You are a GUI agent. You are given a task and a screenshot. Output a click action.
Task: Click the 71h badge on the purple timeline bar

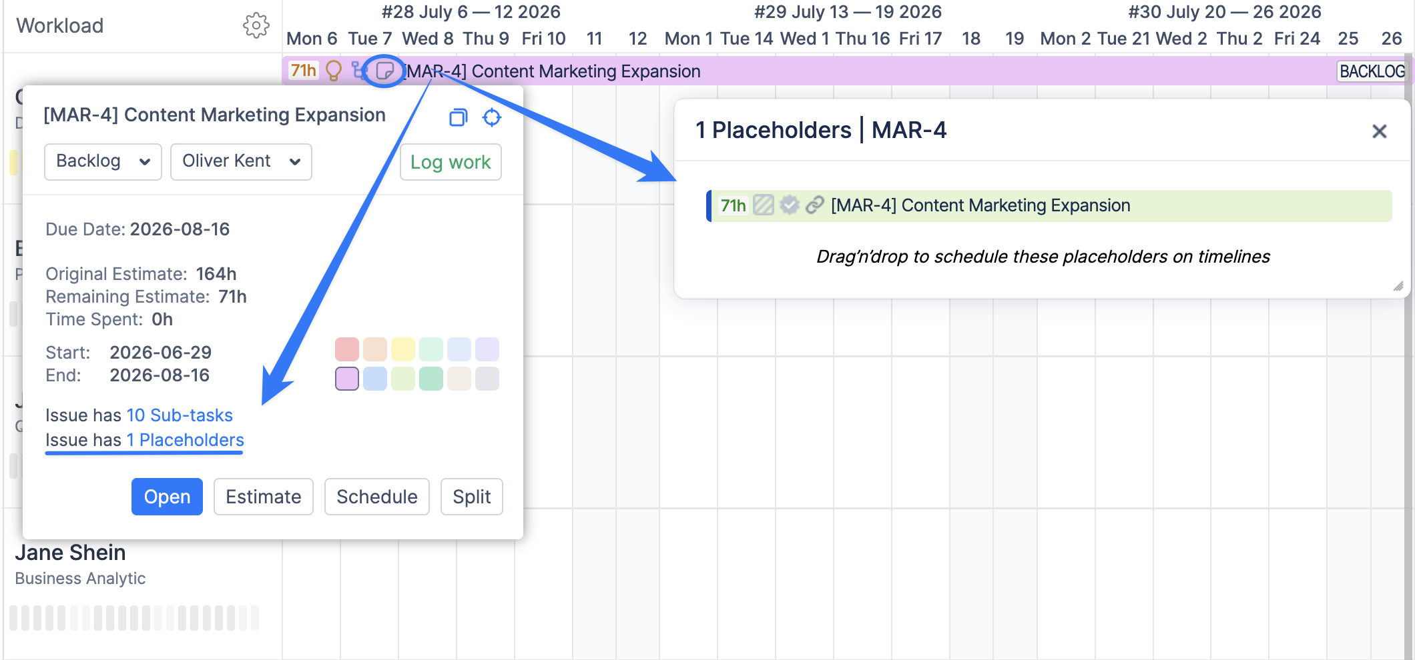[x=304, y=70]
